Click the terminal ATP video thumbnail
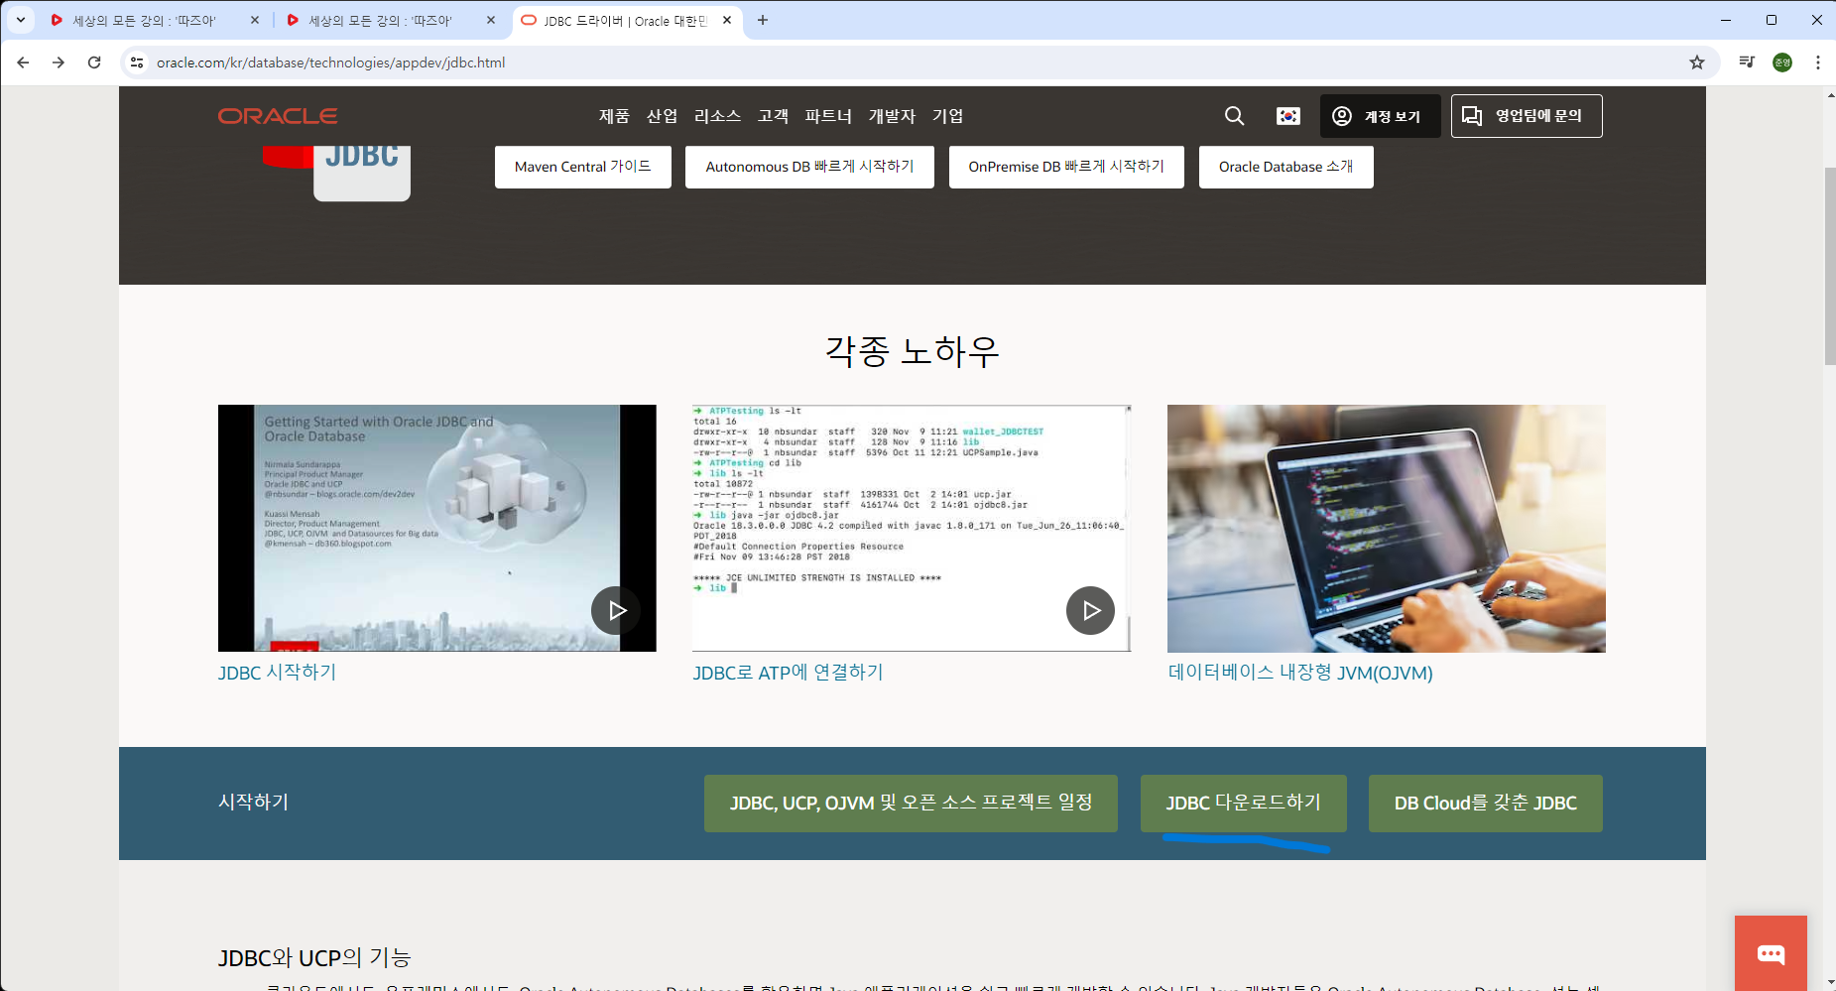This screenshot has height=991, width=1836. point(912,528)
